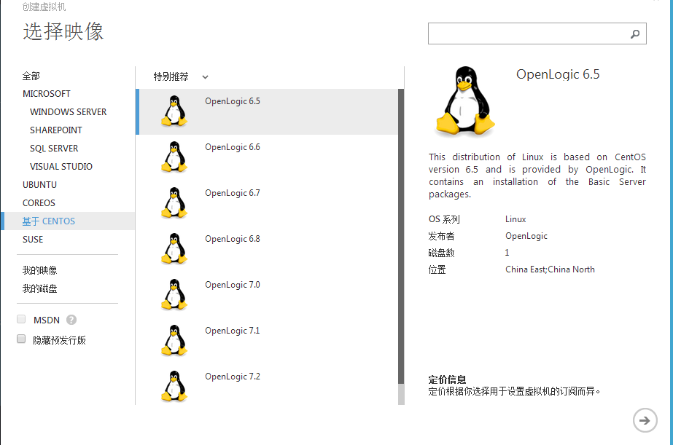This screenshot has height=445, width=673.
Task: Select the OpenLogic 6.8 list entry text
Action: pyautogui.click(x=232, y=239)
